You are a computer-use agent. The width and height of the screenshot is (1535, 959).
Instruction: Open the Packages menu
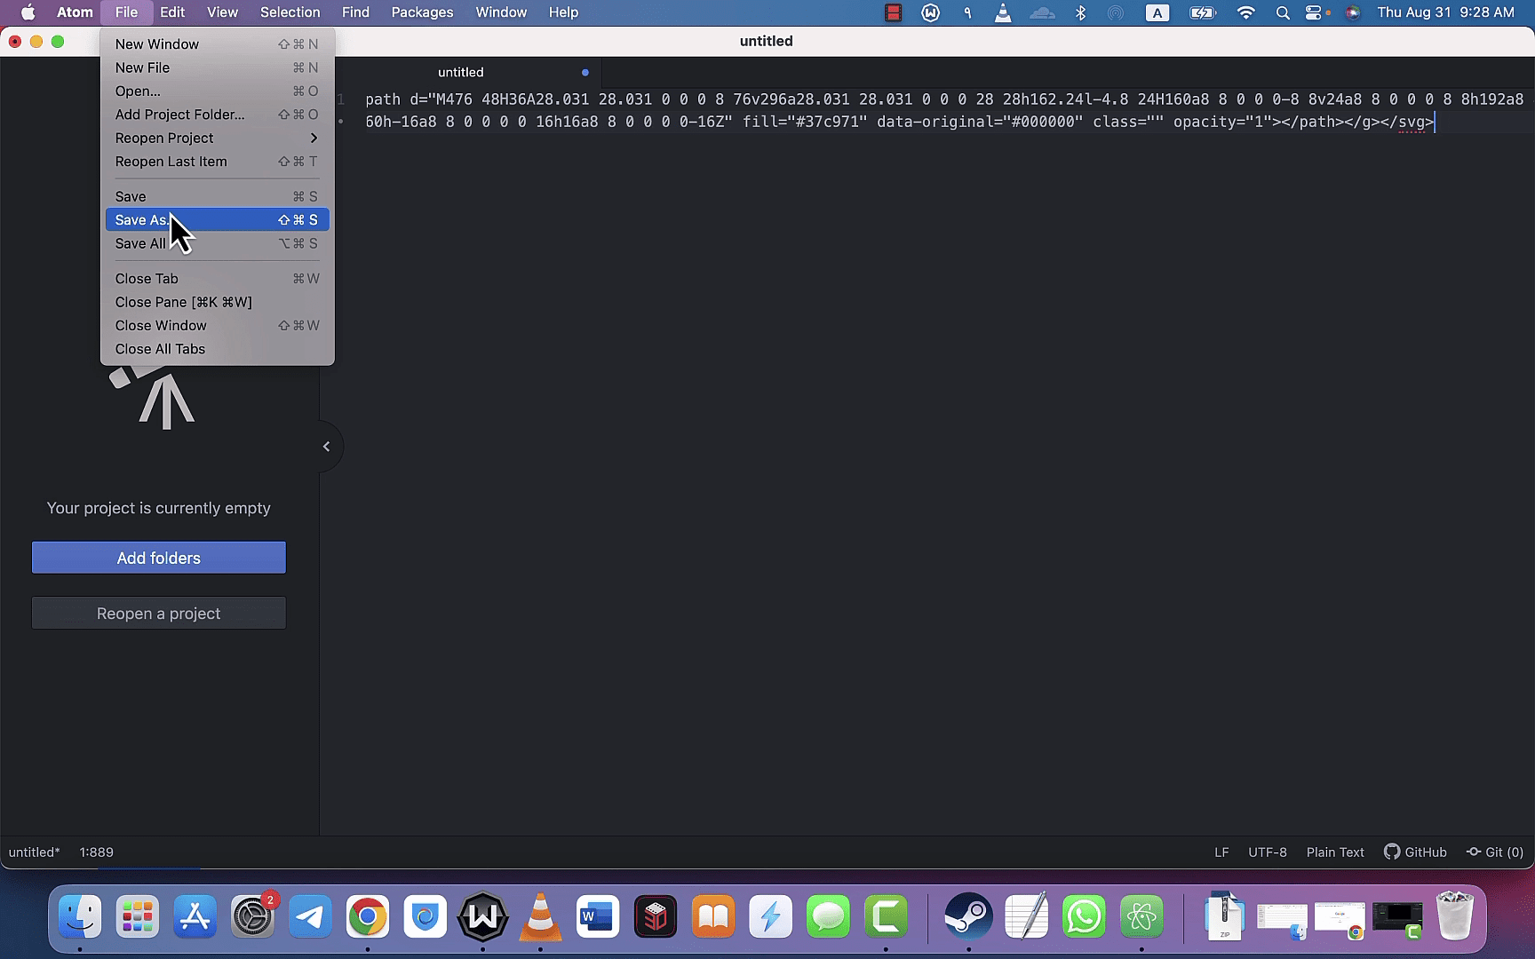coord(422,12)
